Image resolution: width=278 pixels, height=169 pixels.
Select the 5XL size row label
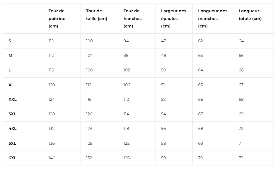coord(12,143)
